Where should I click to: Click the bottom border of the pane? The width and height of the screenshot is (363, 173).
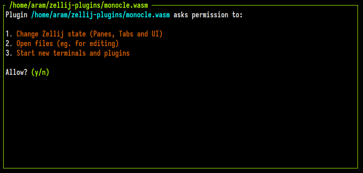click(180, 168)
